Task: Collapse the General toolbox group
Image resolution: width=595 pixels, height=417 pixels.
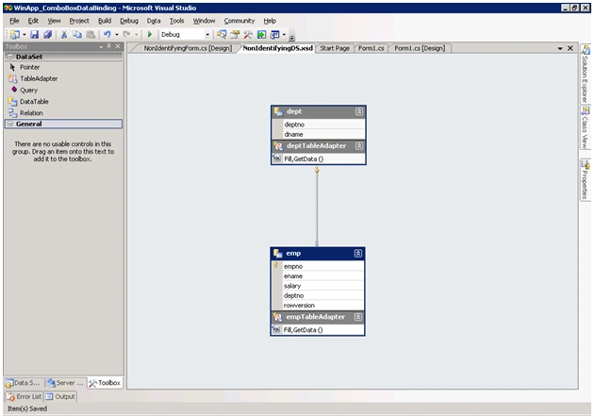Action: [10, 124]
